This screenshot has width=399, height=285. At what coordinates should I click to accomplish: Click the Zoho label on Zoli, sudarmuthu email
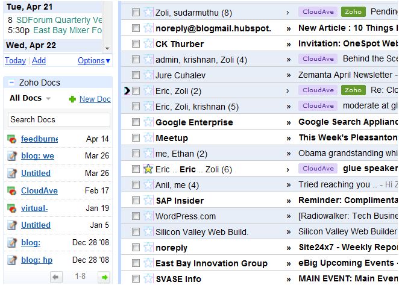353,11
